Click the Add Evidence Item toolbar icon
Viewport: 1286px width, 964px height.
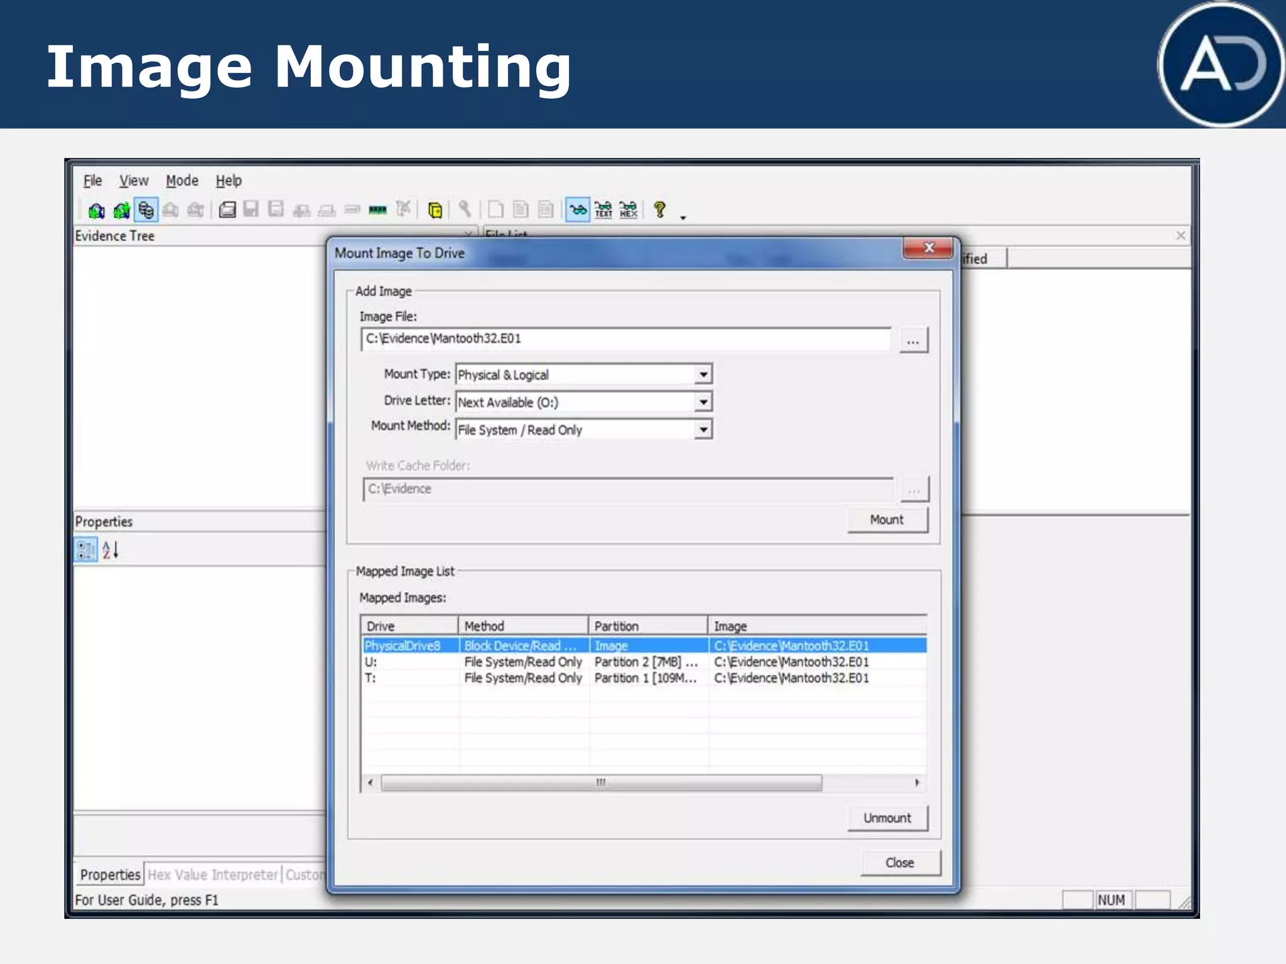pos(96,210)
